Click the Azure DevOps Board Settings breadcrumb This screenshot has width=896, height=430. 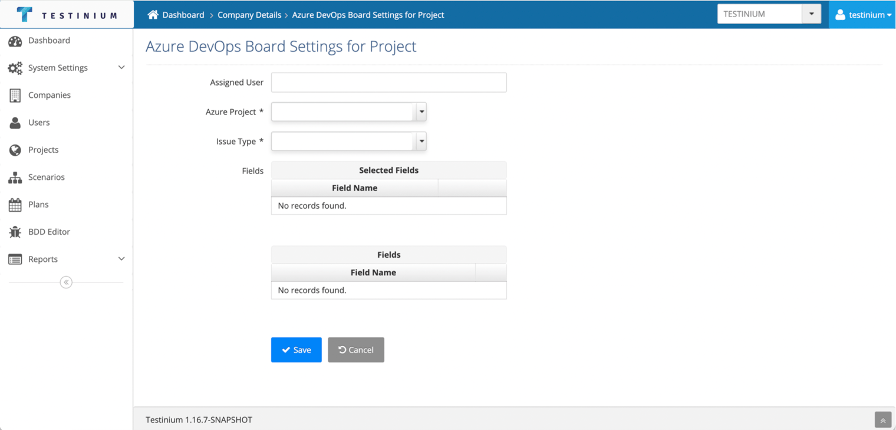368,15
